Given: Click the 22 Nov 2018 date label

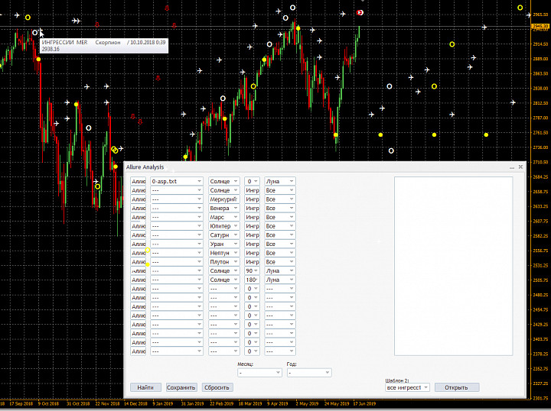Looking at the screenshot, I should tap(106, 403).
